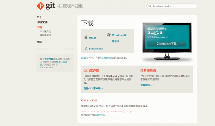Click the 'Git via Git' heading
The width and height of the screenshot is (215, 126).
click(89, 100)
